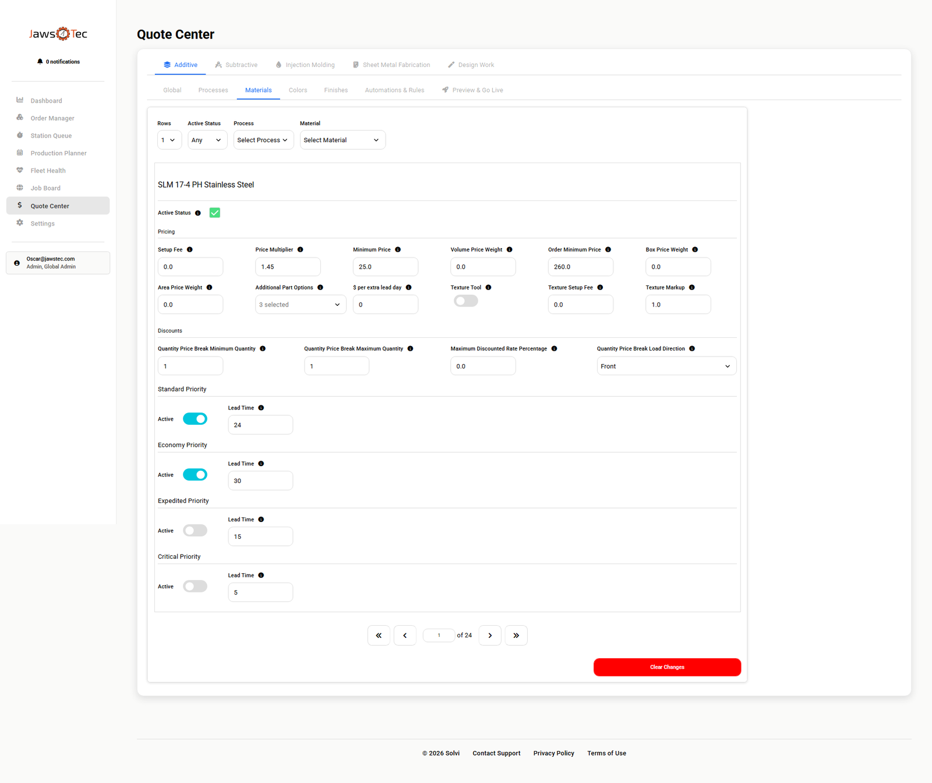932x783 pixels.
Task: Jump to last page of materials
Action: [516, 636]
